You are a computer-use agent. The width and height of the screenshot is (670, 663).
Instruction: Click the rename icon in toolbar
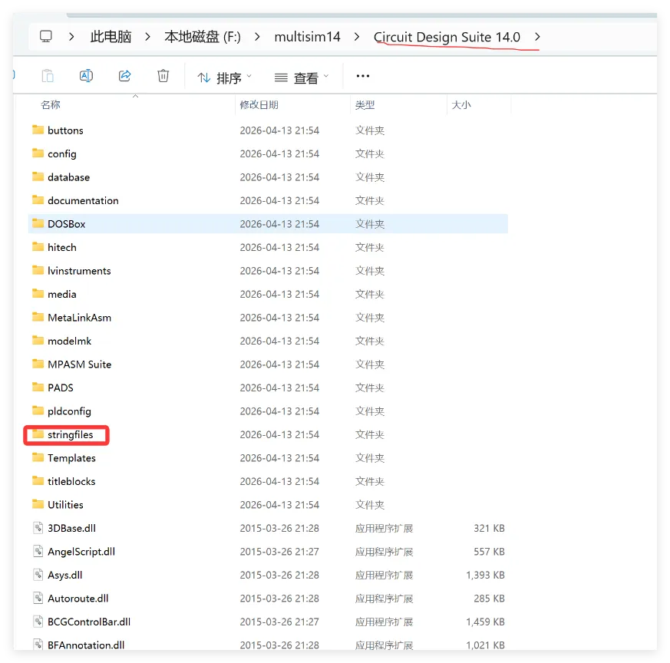click(86, 76)
